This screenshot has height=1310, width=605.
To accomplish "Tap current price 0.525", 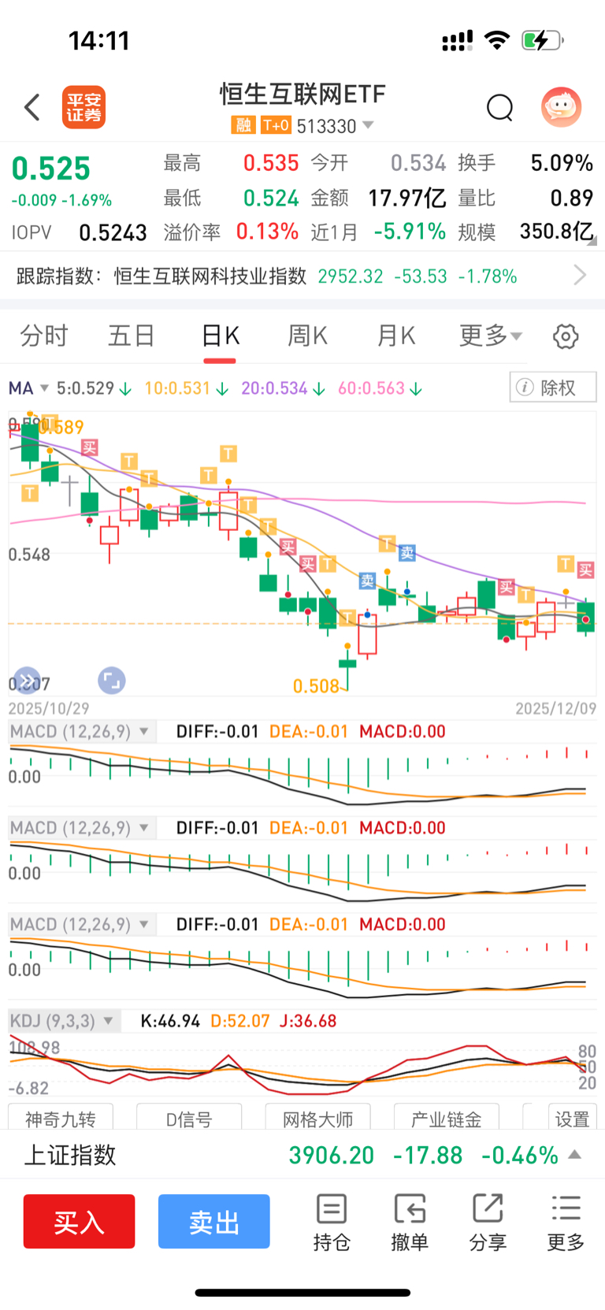I will click(x=51, y=169).
